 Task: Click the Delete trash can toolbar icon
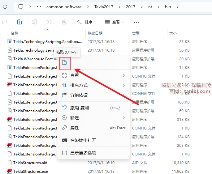(64, 22)
